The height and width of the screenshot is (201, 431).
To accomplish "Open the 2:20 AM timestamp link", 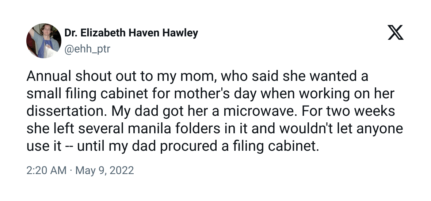I will tap(46, 170).
